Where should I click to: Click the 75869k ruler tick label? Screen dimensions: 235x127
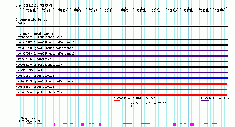click(x=125, y=11)
